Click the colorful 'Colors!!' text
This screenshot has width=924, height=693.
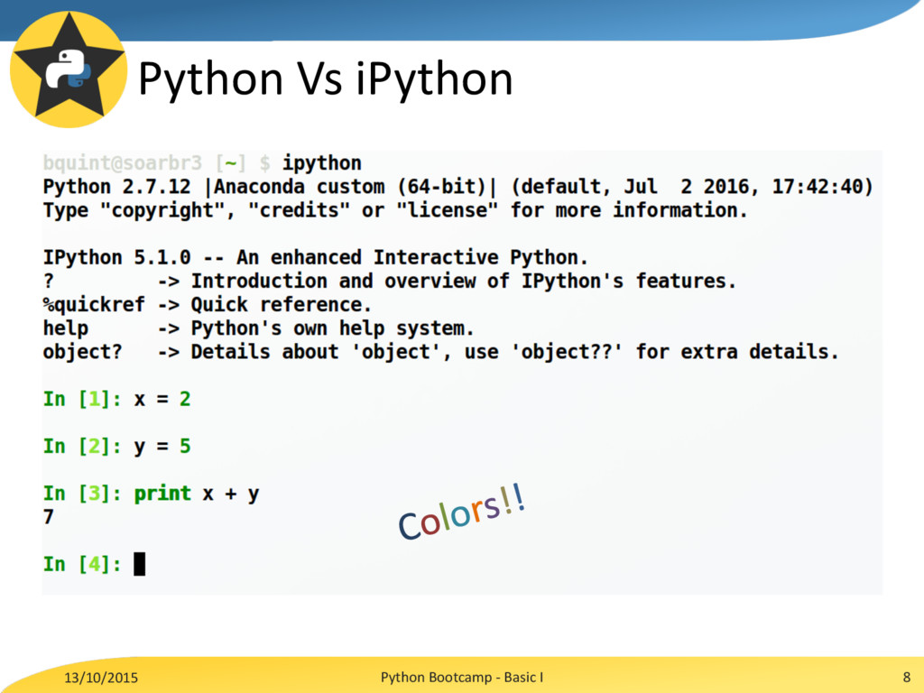tap(461, 511)
